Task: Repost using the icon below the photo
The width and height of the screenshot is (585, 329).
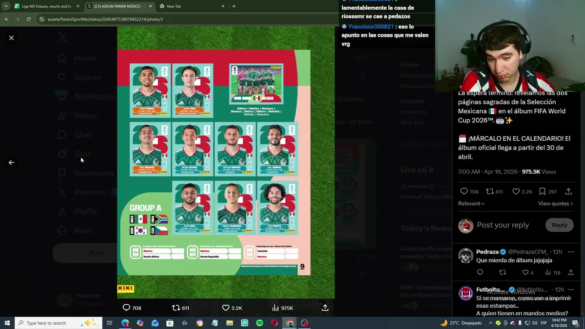Action: point(176,308)
